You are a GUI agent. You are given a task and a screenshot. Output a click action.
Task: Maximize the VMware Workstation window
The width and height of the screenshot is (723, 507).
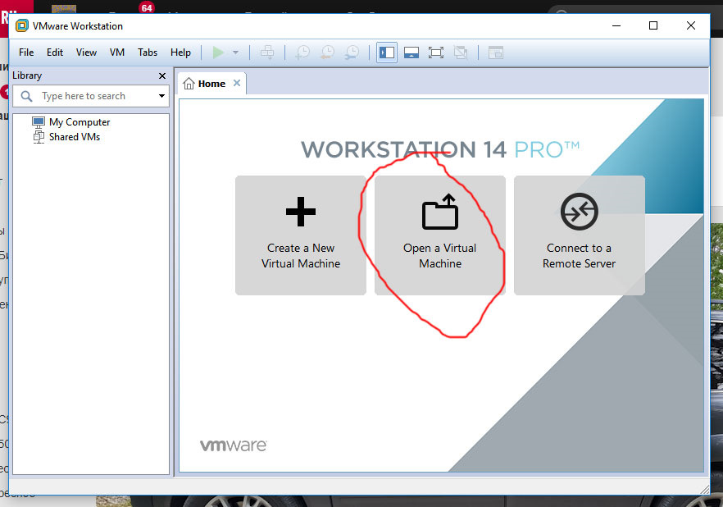(x=653, y=25)
